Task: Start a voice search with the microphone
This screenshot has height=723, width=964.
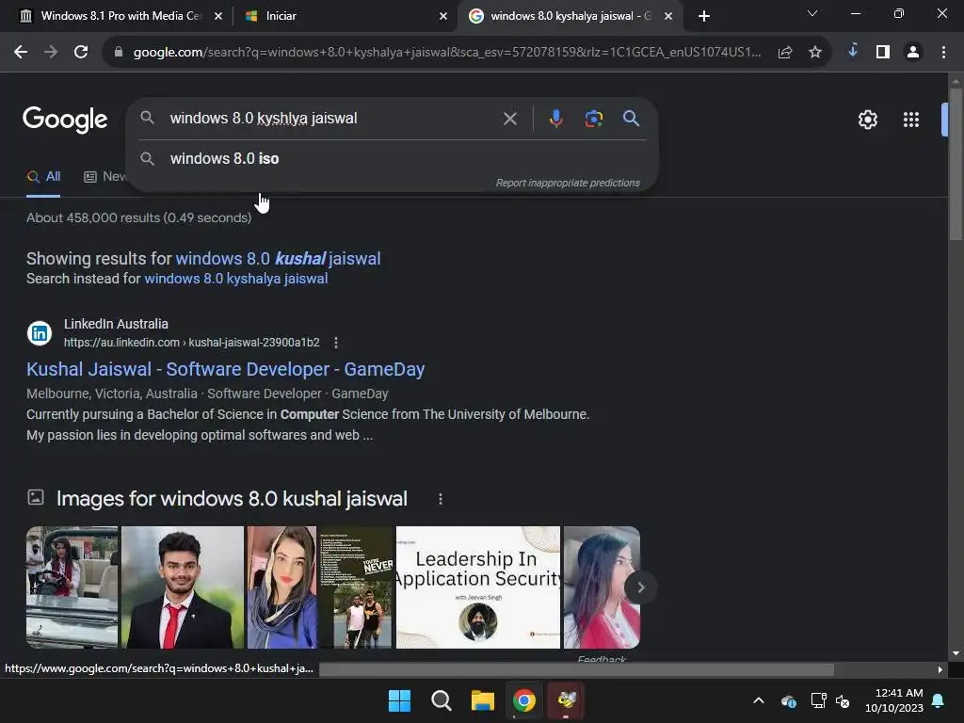Action: pyautogui.click(x=555, y=118)
